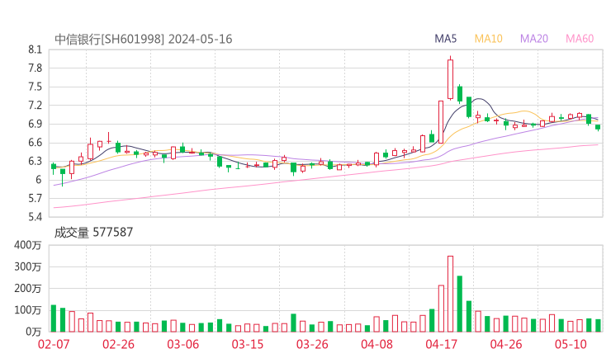The height and width of the screenshot is (363, 611).
Task: Click the MA10 legend label
Action: pos(488,39)
